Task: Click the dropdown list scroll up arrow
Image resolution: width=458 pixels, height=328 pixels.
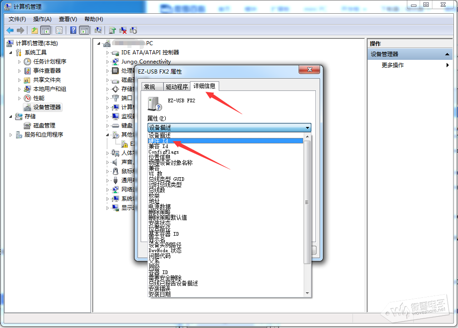Action: (x=307, y=137)
